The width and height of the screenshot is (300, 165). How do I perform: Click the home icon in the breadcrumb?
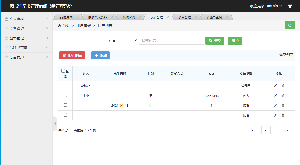[x=59, y=25]
